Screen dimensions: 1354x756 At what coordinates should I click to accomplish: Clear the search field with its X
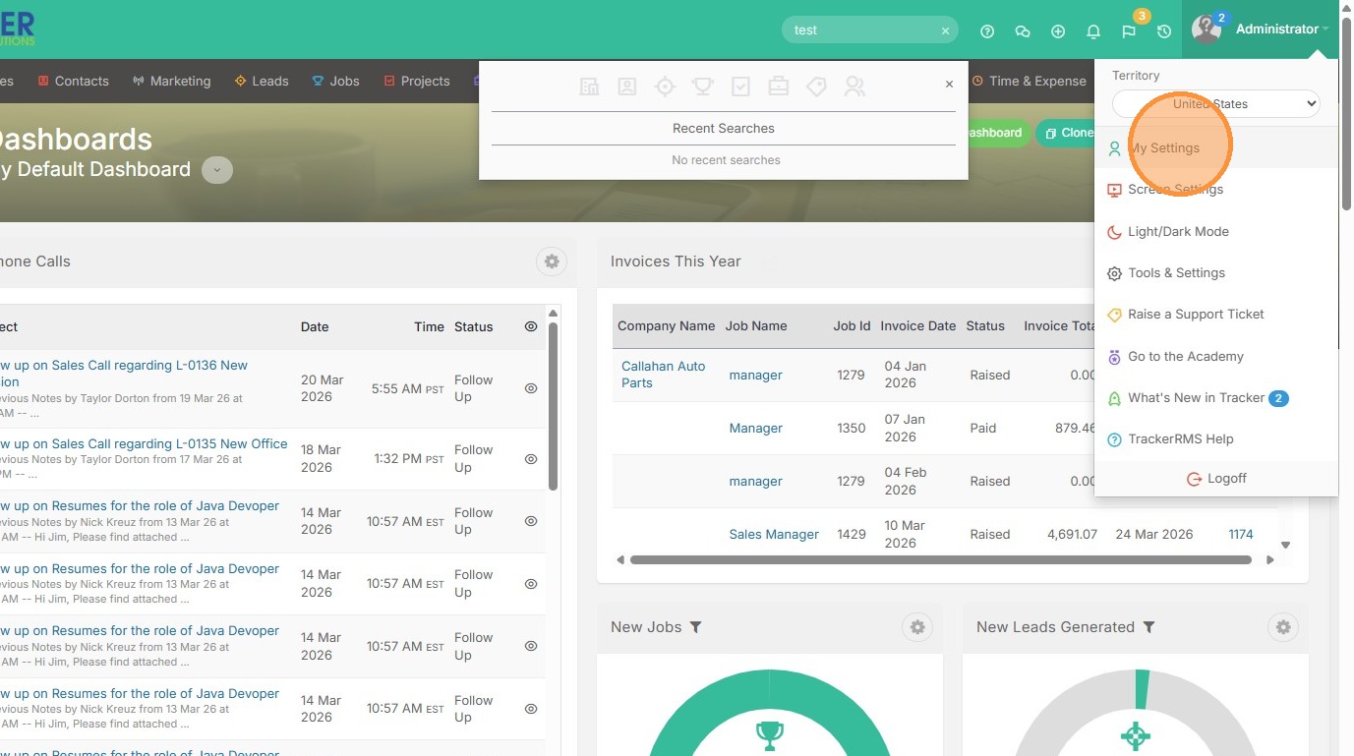(x=945, y=31)
